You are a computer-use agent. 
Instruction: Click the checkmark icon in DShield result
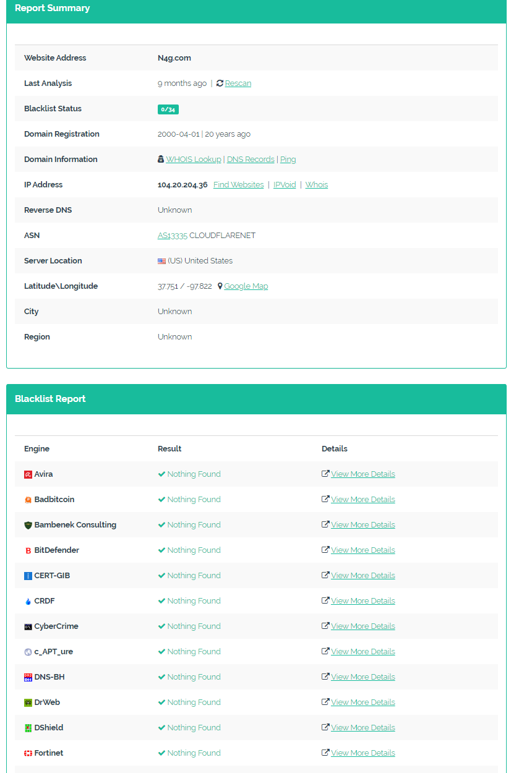[x=161, y=728]
